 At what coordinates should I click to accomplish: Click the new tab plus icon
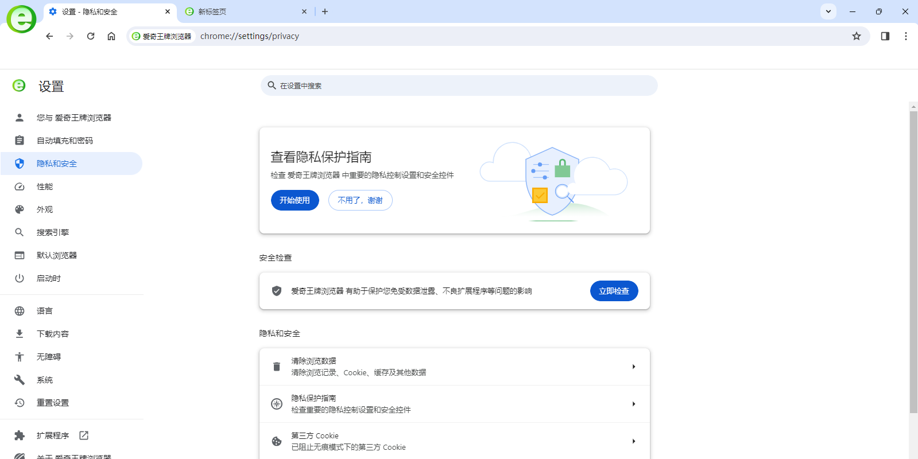coord(325,11)
